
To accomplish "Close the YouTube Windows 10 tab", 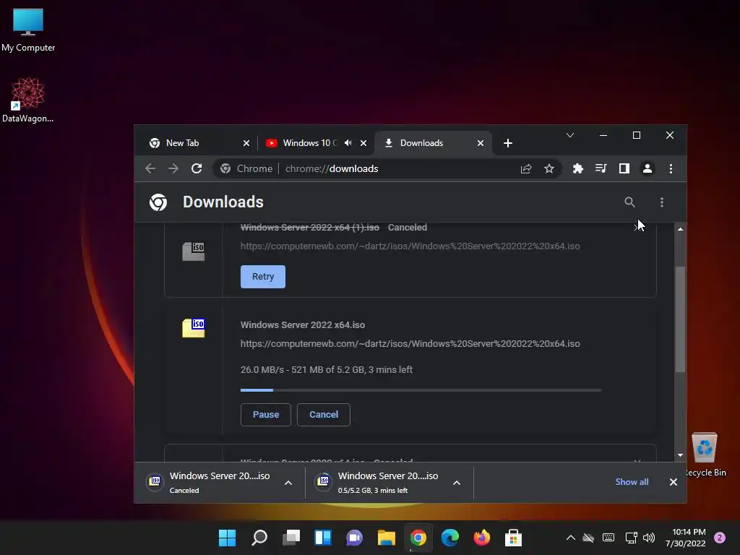I will [x=363, y=143].
